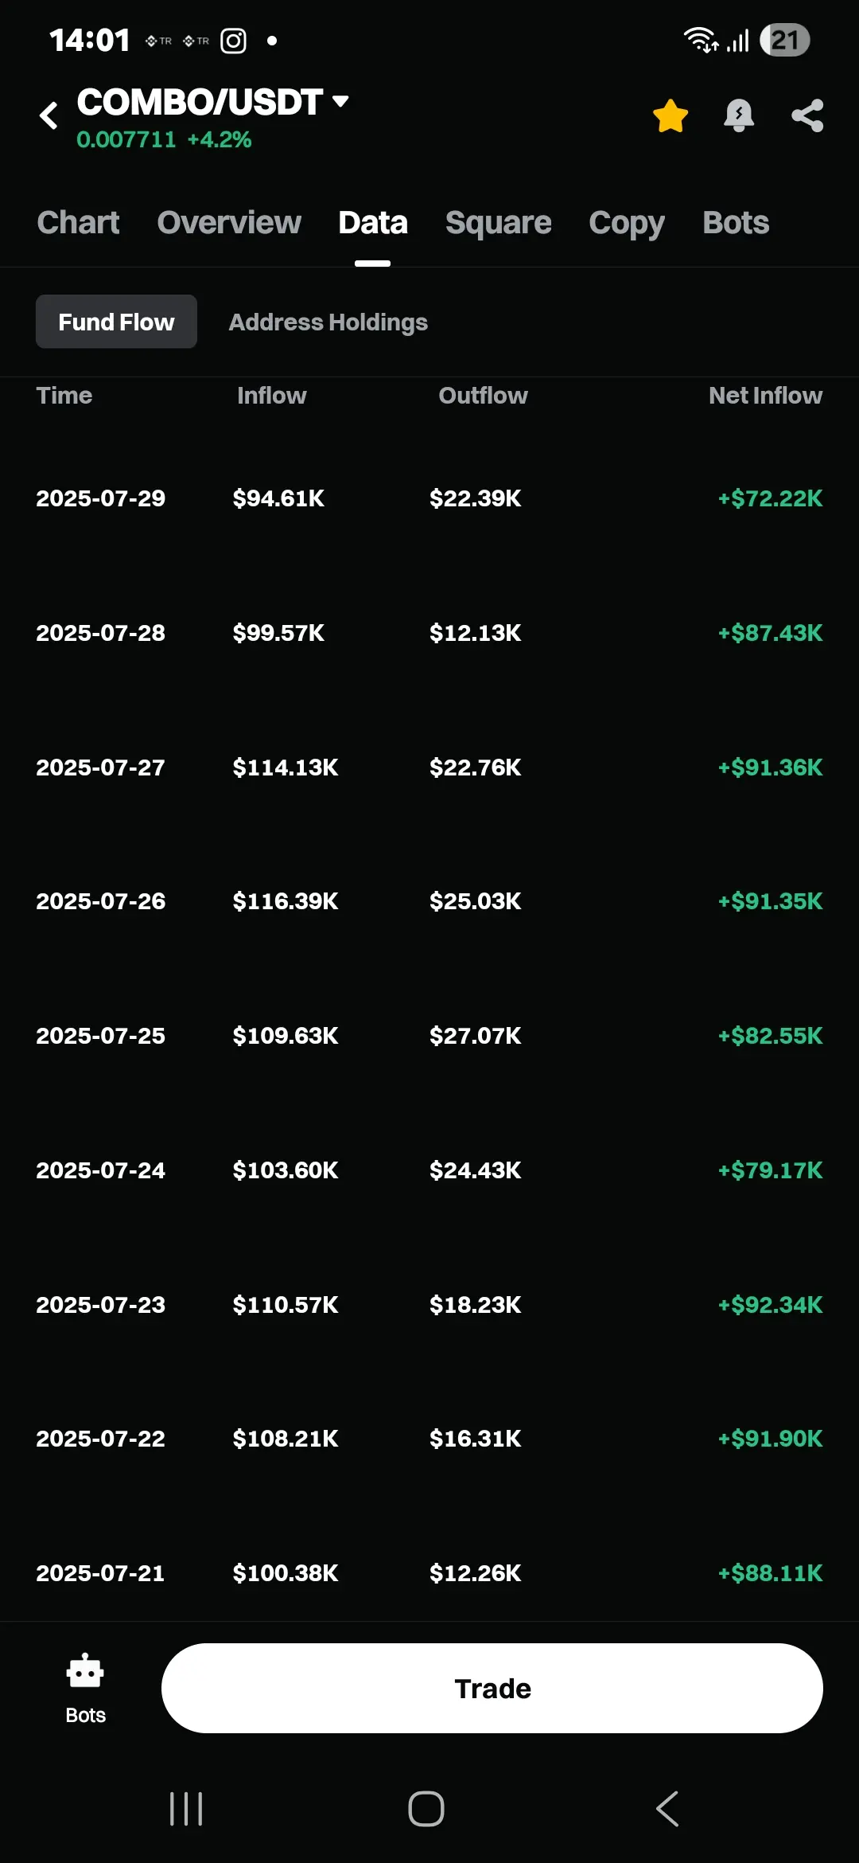Toggle the yellow favorite star

point(670,116)
